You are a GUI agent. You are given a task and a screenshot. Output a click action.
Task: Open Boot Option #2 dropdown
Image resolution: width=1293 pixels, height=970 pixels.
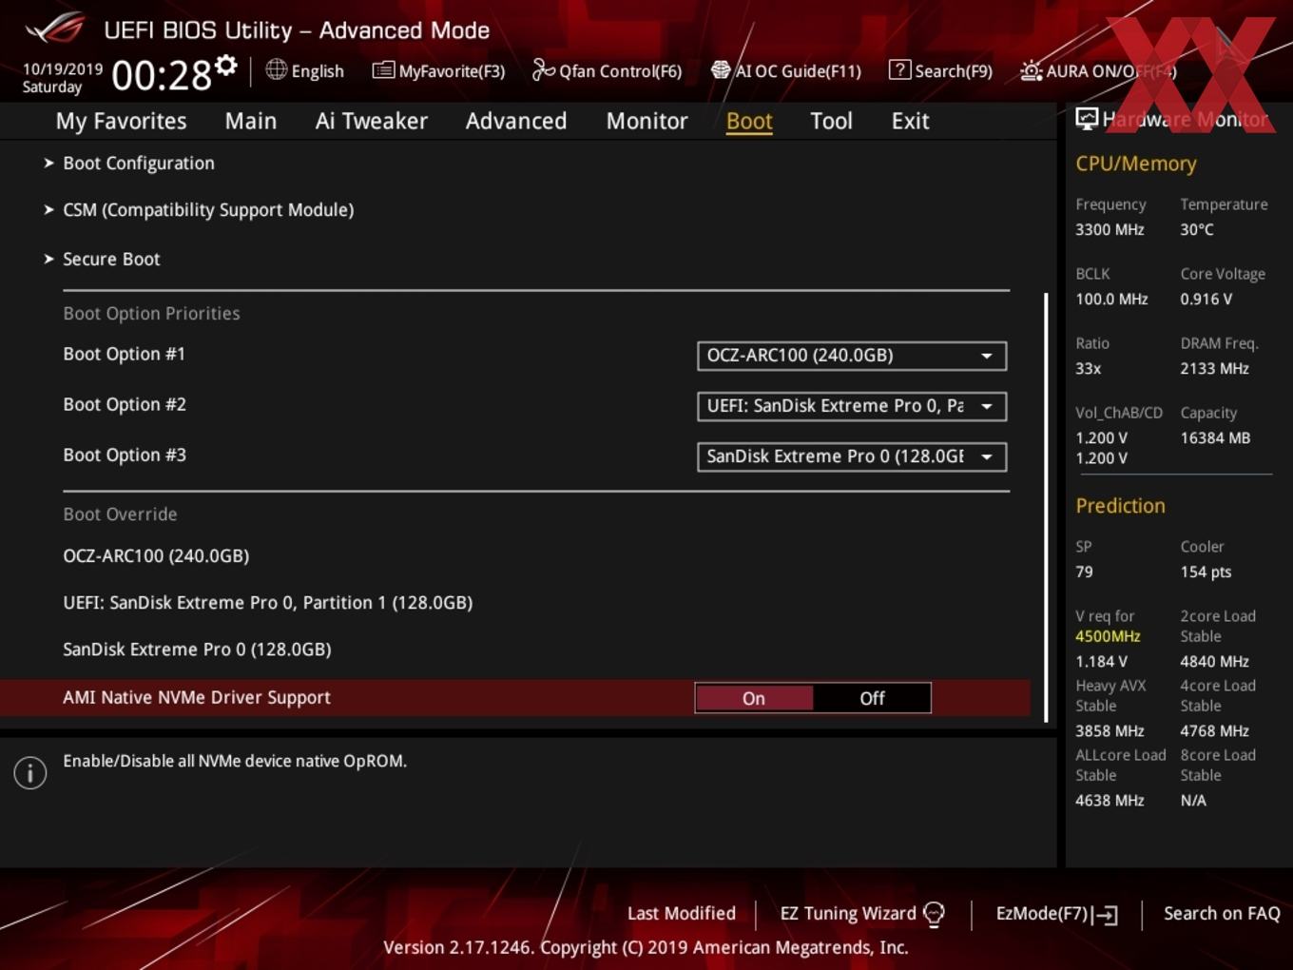tap(852, 406)
